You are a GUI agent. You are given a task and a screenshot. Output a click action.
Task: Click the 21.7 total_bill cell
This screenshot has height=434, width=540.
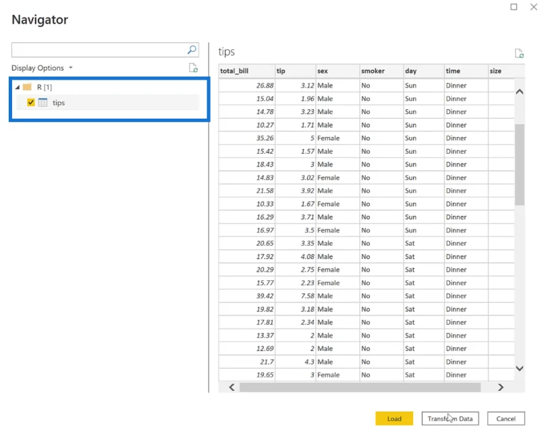coord(246,362)
